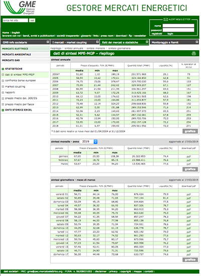Collapse the STATISTICHE section icon
The width and height of the screenshot is (201, 276).
pyautogui.click(x=3, y=69)
